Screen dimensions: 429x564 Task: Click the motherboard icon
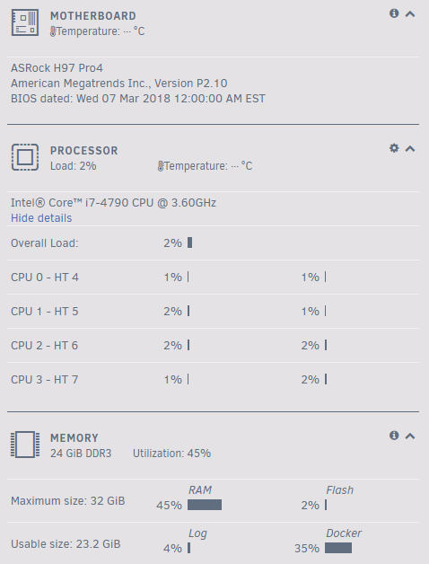(x=25, y=22)
